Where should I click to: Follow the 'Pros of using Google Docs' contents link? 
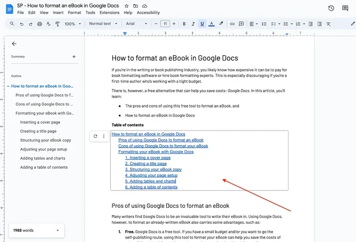tap(161, 140)
